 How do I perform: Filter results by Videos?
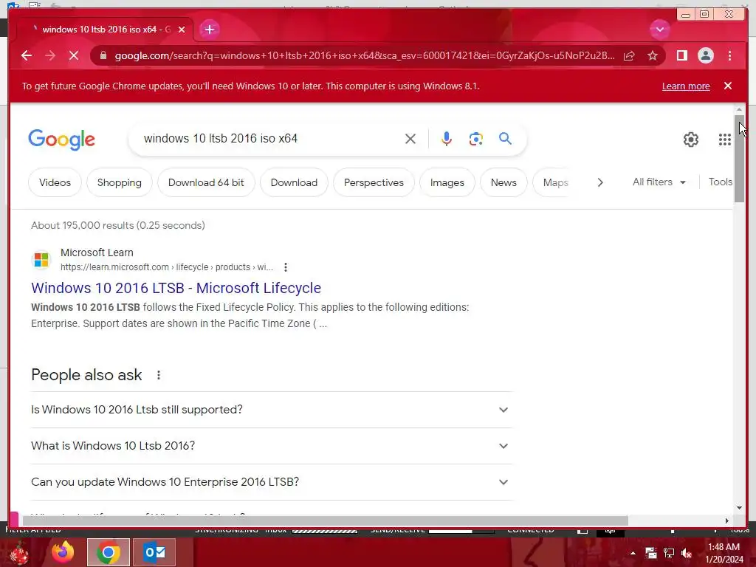coord(55,182)
